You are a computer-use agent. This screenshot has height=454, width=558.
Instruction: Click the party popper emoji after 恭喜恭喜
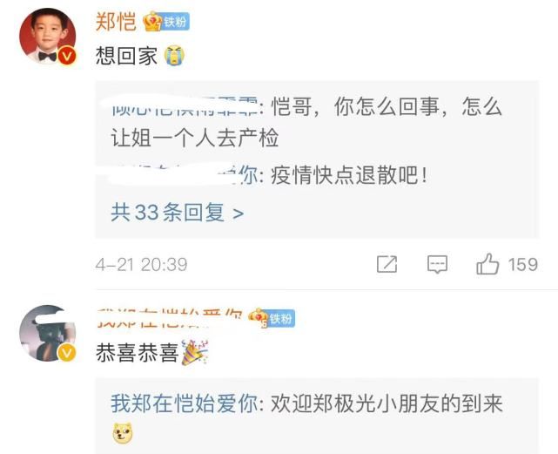(x=194, y=352)
